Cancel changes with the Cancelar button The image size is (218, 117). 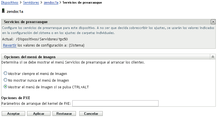click(x=91, y=114)
